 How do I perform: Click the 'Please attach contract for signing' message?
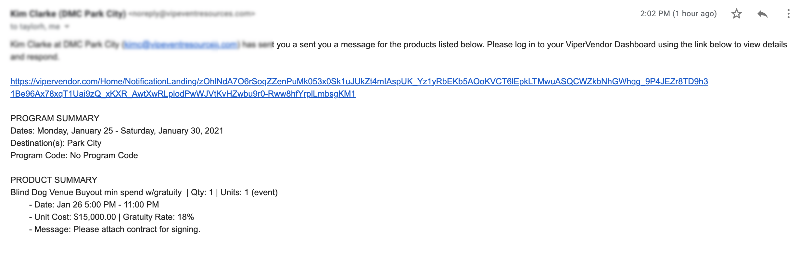(136, 229)
